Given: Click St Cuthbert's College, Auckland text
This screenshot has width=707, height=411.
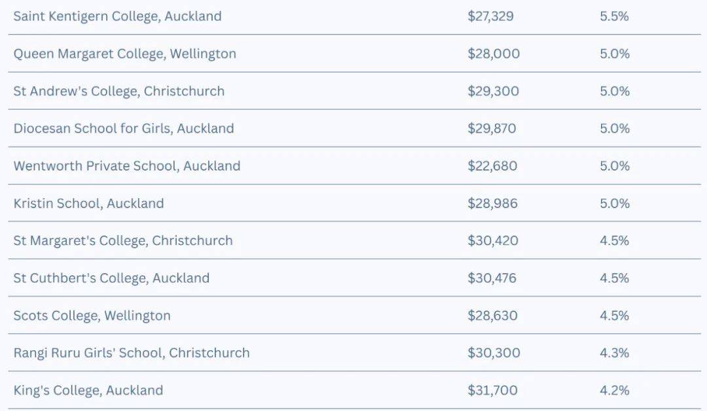Looking at the screenshot, I should pos(111,278).
